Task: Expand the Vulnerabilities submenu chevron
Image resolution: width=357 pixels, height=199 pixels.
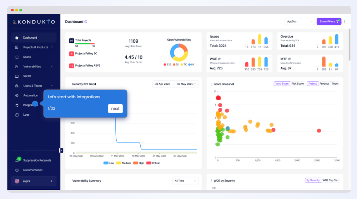Action: pyautogui.click(x=52, y=66)
